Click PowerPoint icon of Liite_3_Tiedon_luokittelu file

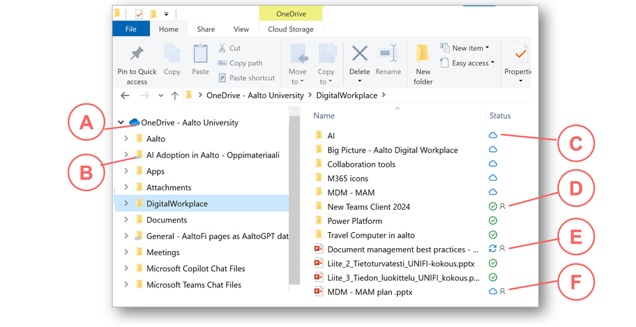319,277
